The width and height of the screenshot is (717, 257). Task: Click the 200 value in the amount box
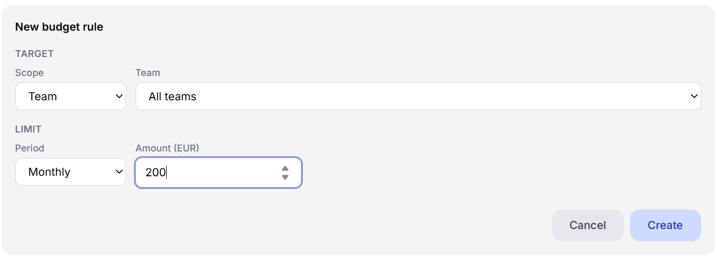(155, 173)
